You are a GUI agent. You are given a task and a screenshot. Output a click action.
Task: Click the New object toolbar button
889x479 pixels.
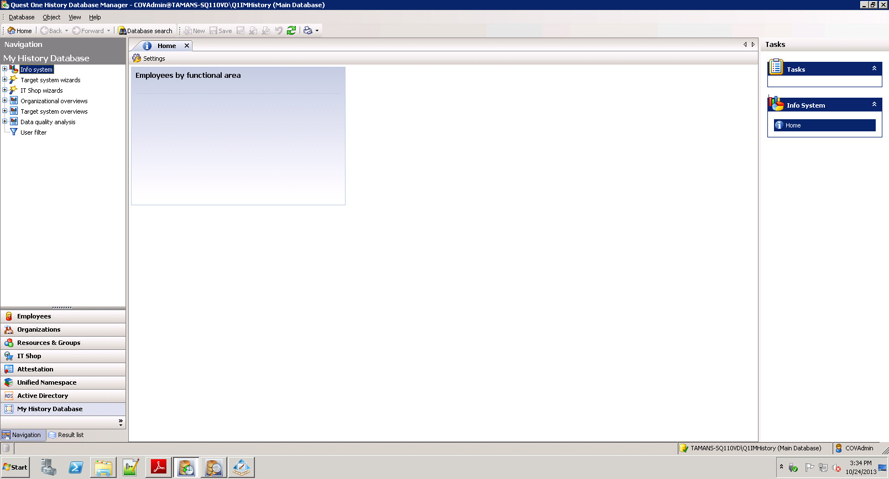(x=194, y=31)
